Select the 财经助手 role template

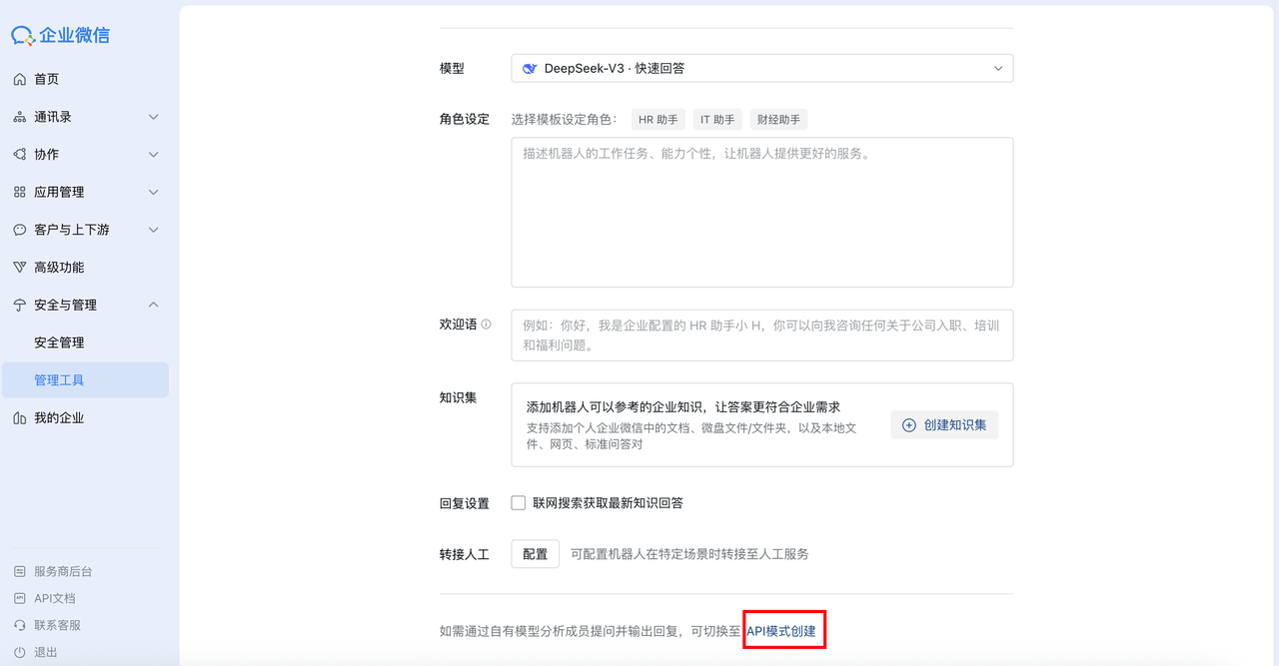(778, 119)
